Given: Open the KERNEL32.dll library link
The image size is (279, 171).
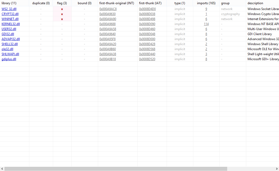Looking at the screenshot, I should [11, 24].
